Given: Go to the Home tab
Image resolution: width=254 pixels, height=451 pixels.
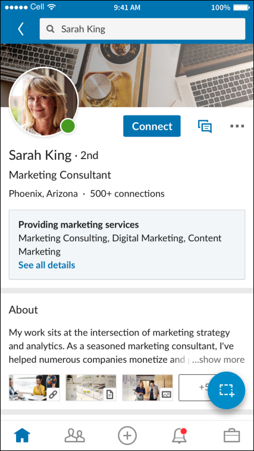Looking at the screenshot, I should click(x=22, y=436).
